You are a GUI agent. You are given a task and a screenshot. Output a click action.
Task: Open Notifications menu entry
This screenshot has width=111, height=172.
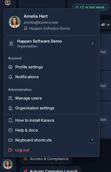[52, 77]
